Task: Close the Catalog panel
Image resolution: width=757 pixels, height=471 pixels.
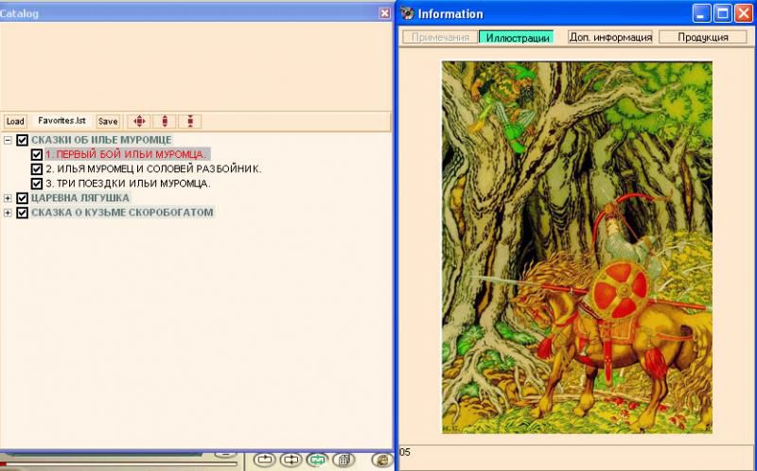Action: pos(384,13)
